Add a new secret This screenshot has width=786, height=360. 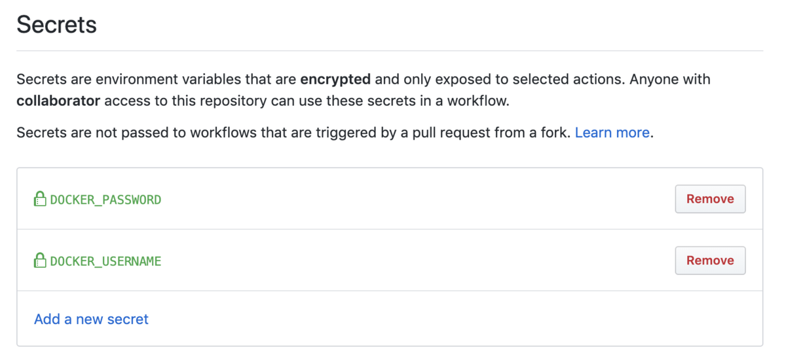coord(91,319)
